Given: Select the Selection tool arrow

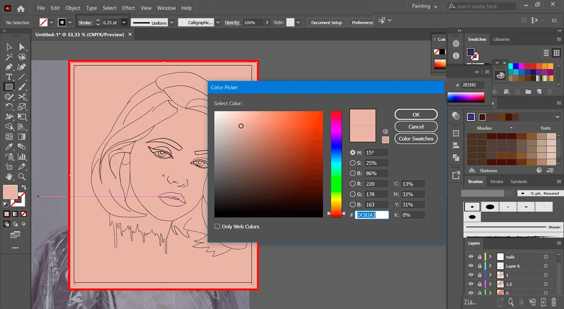Looking at the screenshot, I should 9,47.
